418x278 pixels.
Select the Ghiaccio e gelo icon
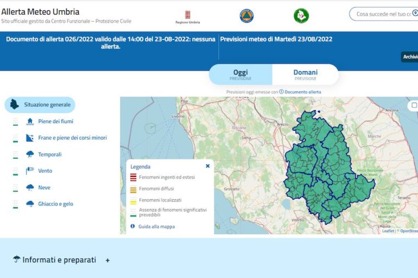click(30, 204)
